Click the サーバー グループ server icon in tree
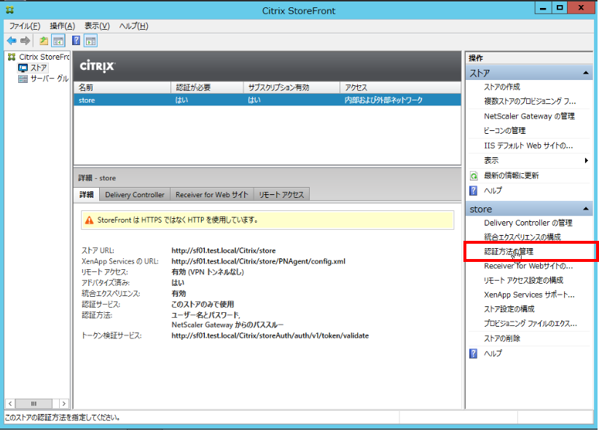This screenshot has width=599, height=430. coord(23,79)
